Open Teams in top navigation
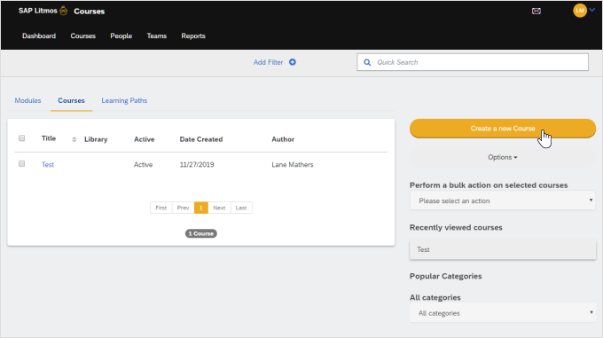This screenshot has height=338, width=603. pyautogui.click(x=157, y=35)
